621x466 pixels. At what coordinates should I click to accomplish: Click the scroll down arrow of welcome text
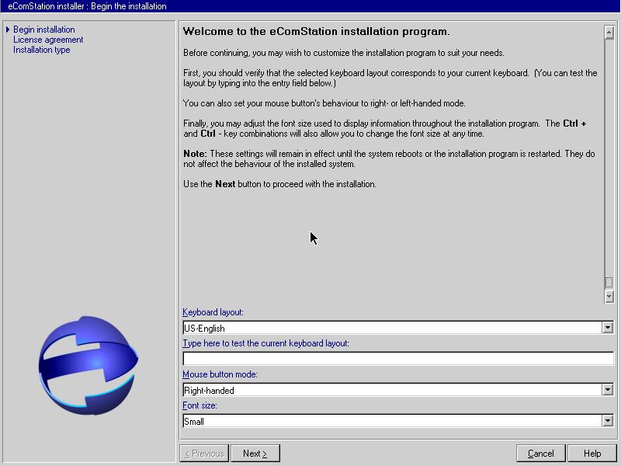pos(609,296)
